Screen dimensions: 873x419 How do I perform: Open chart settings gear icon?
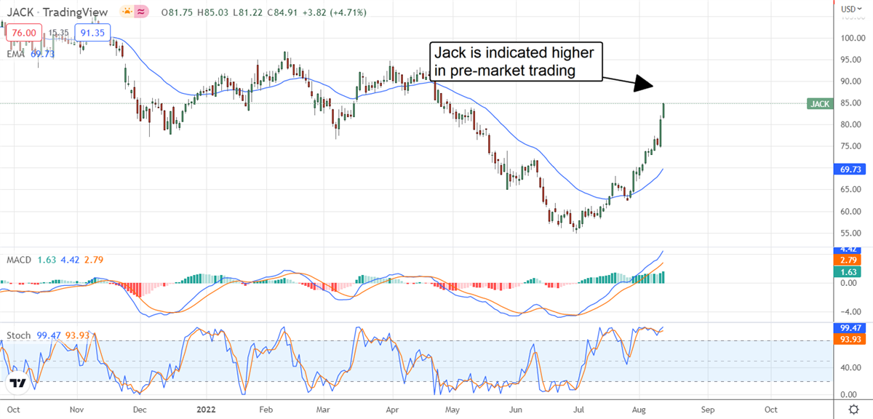click(852, 409)
